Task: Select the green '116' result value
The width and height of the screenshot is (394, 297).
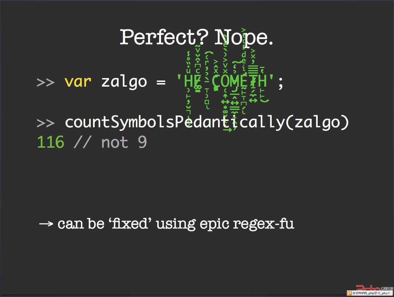Action: click(51, 142)
